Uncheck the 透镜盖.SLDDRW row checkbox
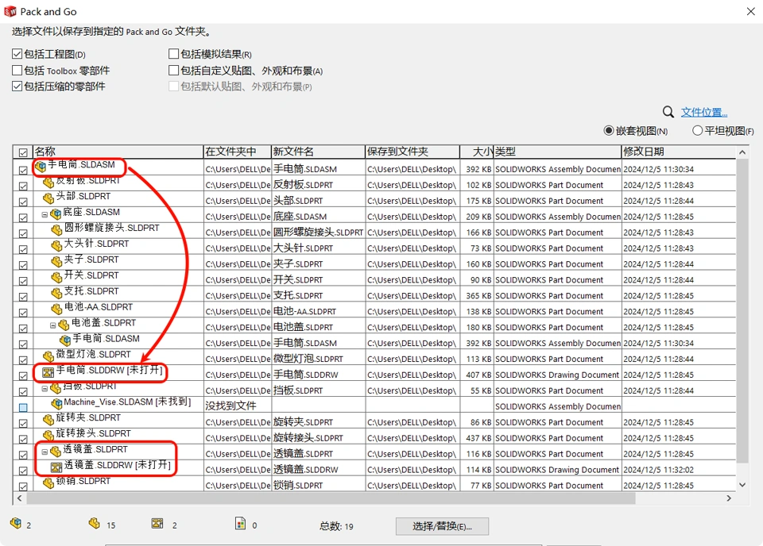 [23, 471]
